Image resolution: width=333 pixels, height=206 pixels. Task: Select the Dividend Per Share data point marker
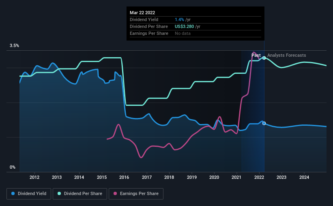point(264,58)
